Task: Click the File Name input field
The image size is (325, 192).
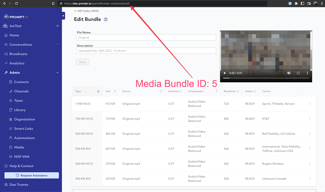Action: pos(146,37)
